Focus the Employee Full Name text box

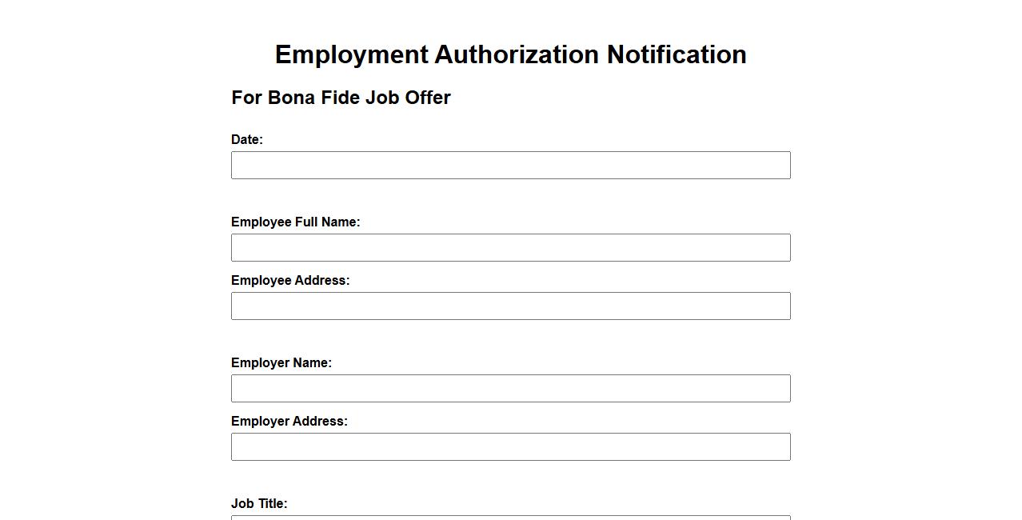click(510, 248)
